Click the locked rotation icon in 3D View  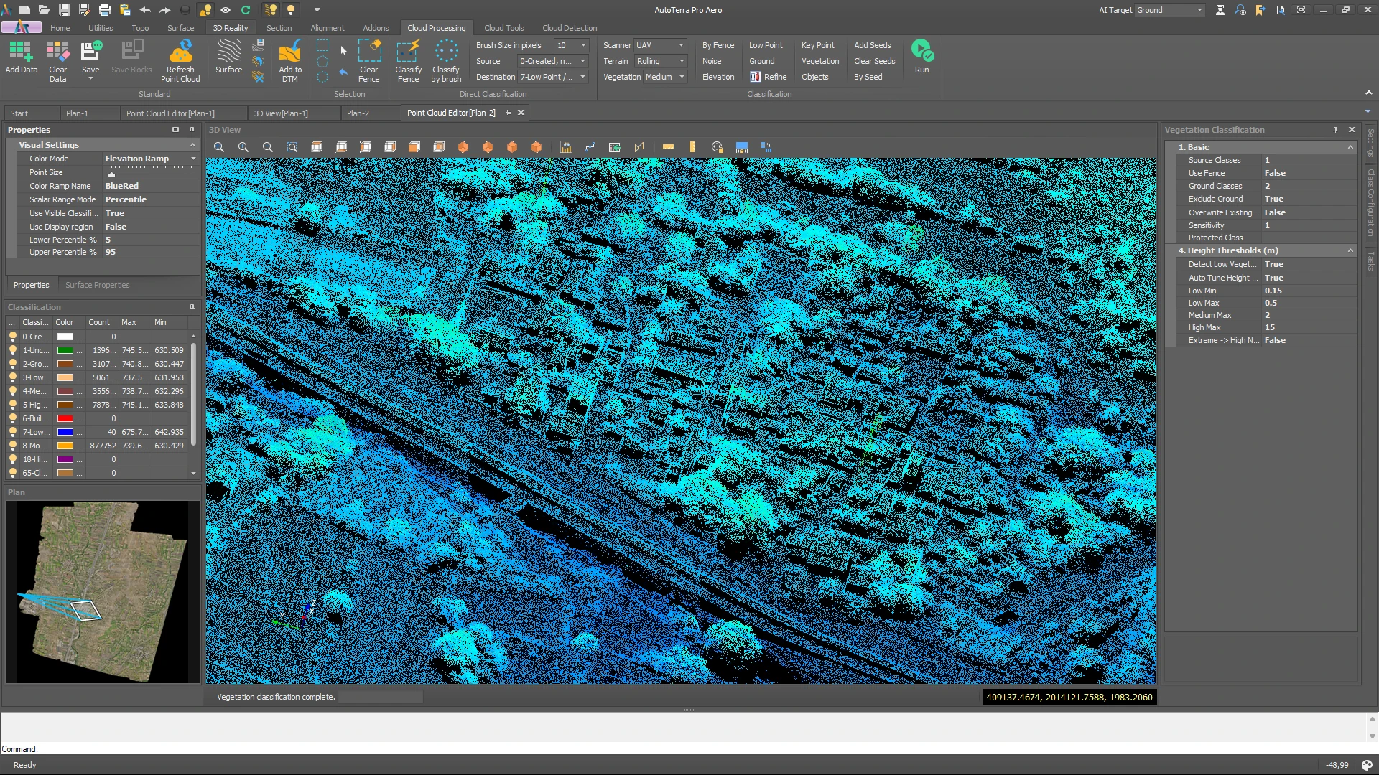click(x=717, y=147)
